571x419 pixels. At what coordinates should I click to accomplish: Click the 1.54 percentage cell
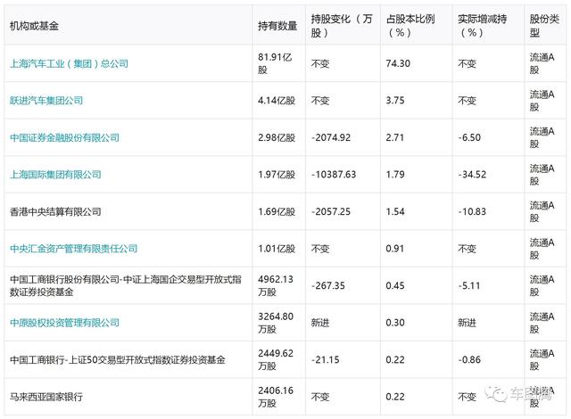point(395,211)
